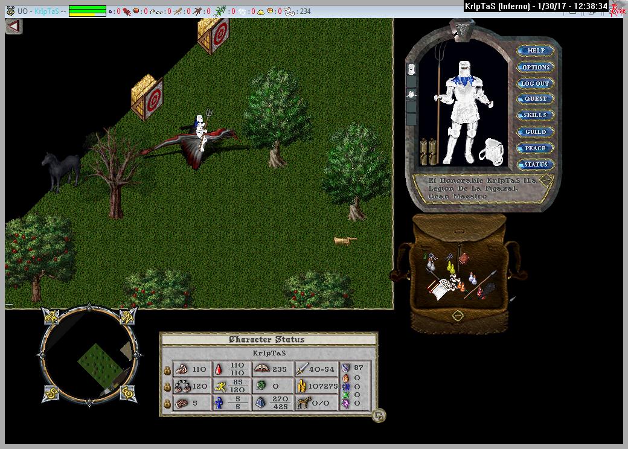Click the fire resistance icon
This screenshot has width=628, height=449.
345,378
